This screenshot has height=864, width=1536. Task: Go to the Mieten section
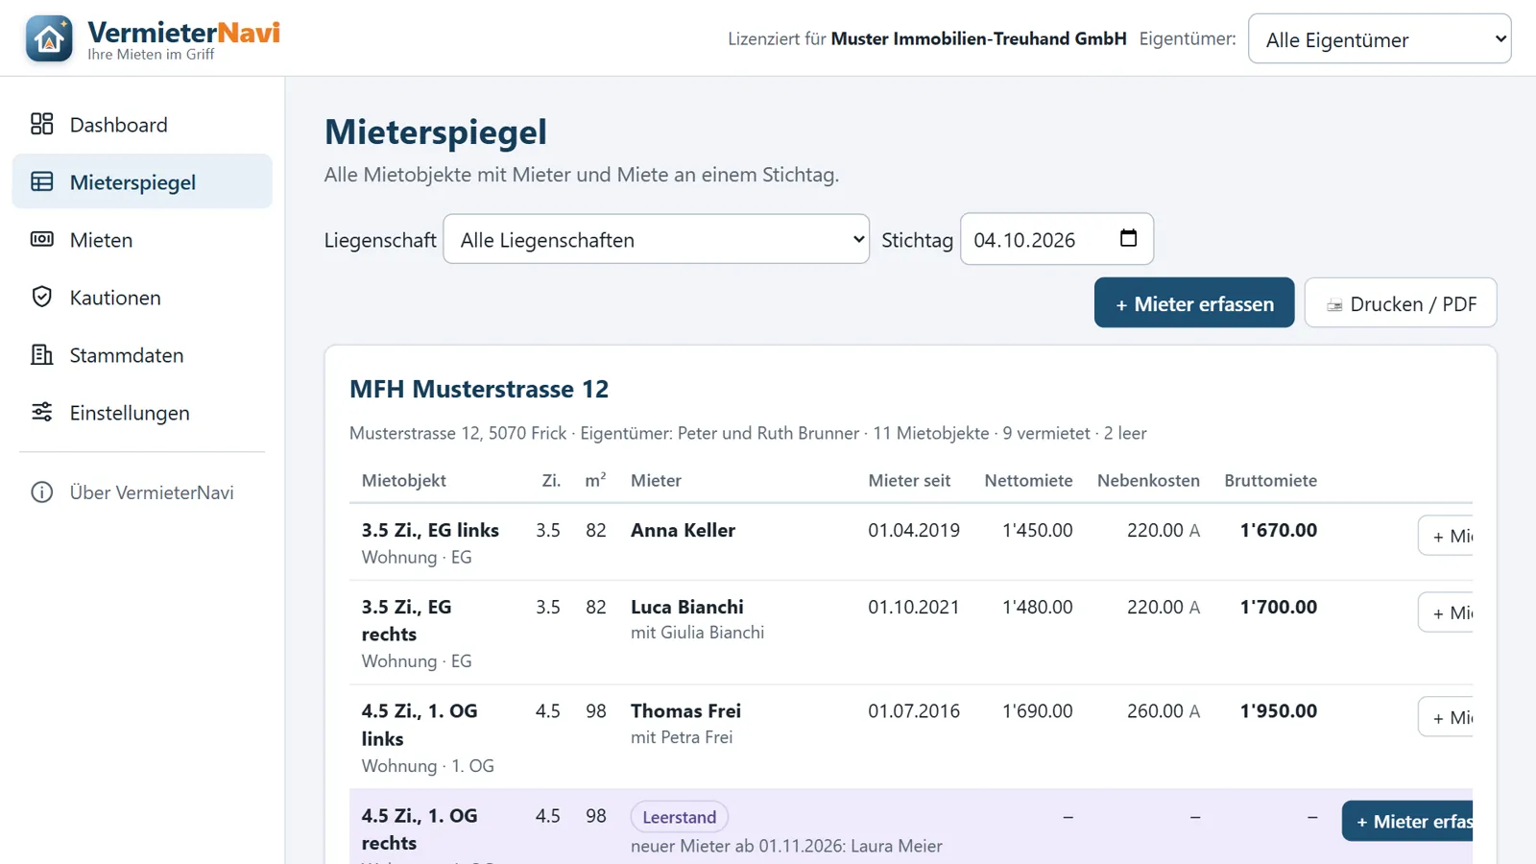click(x=142, y=239)
